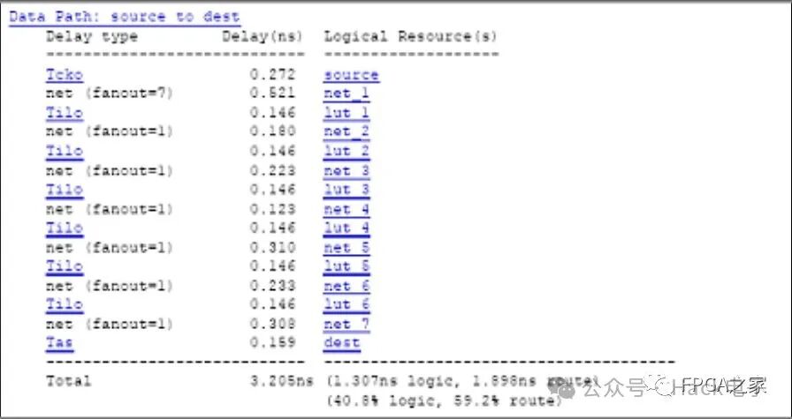Click the Tilo link in the lut_2 row
Screen dimensions: 792x419
click(x=65, y=151)
